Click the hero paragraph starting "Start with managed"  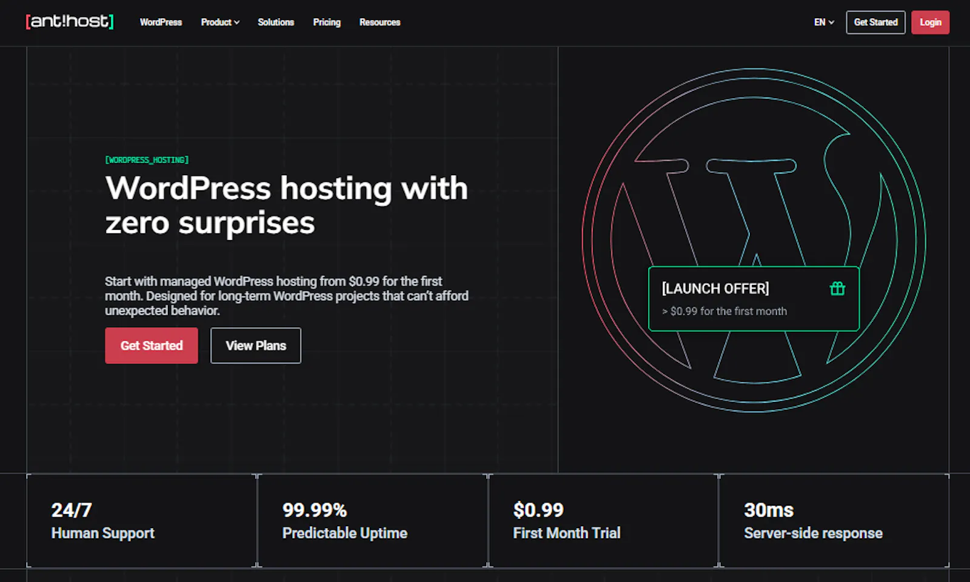[x=287, y=296]
